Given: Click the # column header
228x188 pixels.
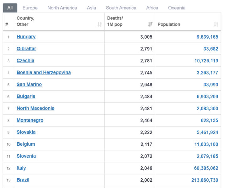Looking at the screenshot, I should point(7,24).
